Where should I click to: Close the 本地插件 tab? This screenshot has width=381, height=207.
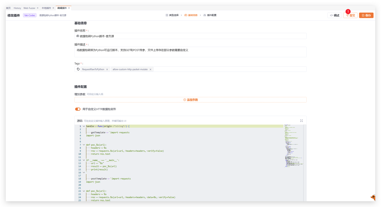53,8
